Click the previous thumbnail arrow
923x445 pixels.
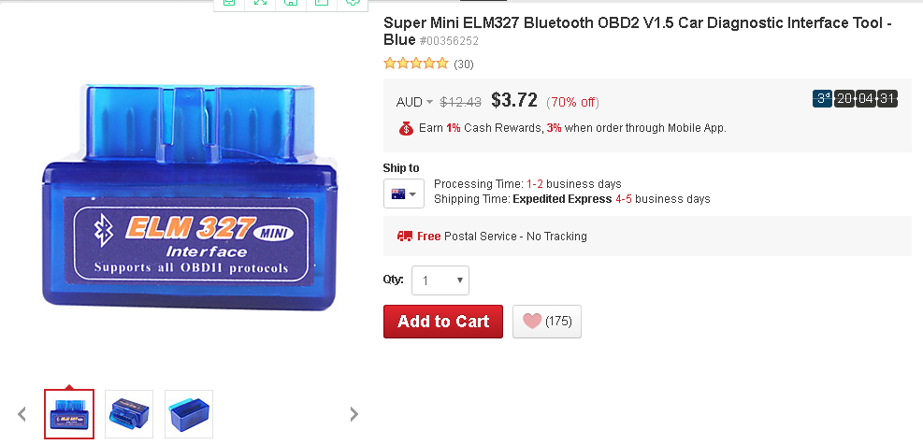click(x=22, y=413)
